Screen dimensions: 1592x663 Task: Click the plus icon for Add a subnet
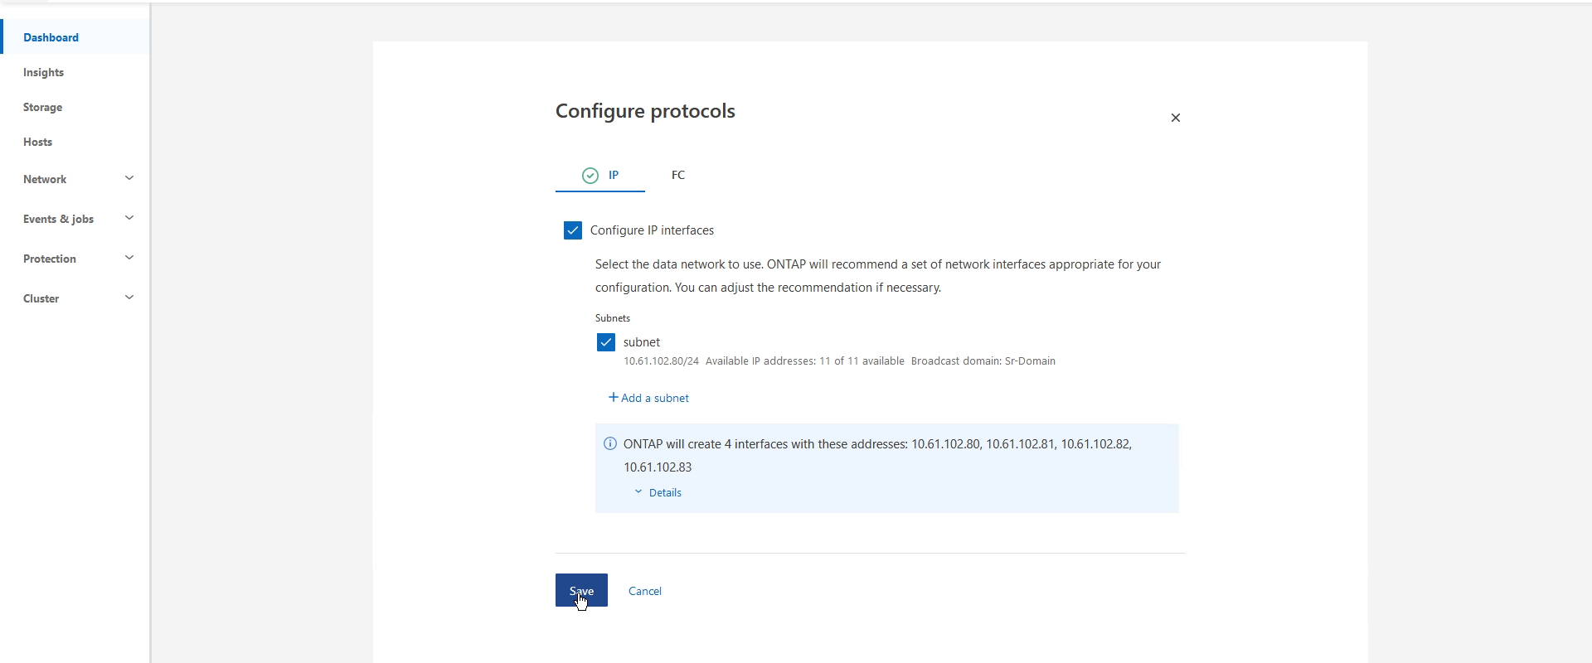pos(614,398)
